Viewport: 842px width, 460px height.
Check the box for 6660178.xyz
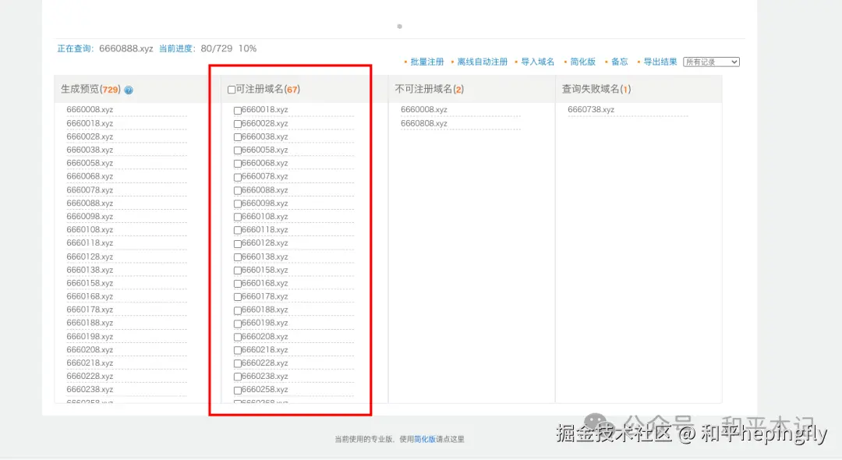[x=237, y=297]
